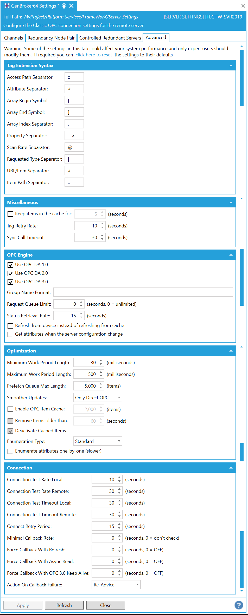Collapse the Tag Extension Syntax section

point(231,66)
